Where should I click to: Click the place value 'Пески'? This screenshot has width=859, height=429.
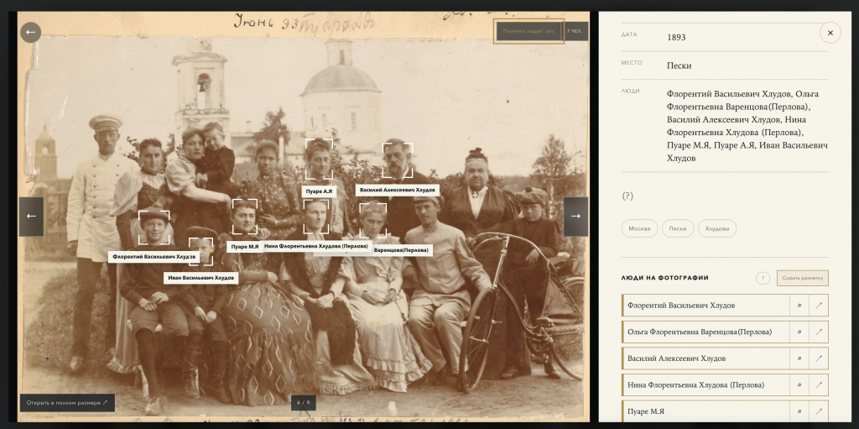(x=679, y=65)
